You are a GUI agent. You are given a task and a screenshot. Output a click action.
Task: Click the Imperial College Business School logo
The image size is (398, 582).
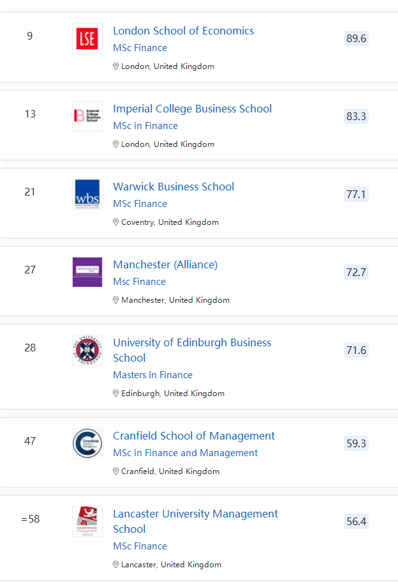click(87, 116)
